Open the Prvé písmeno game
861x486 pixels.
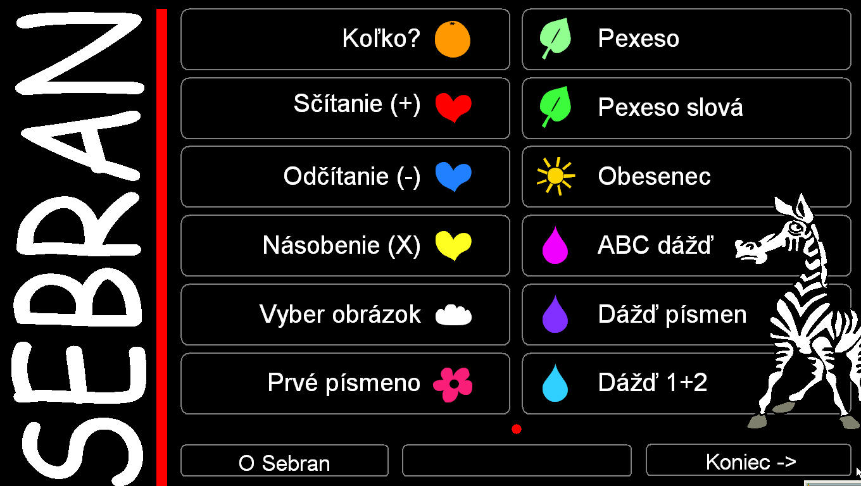tap(345, 383)
